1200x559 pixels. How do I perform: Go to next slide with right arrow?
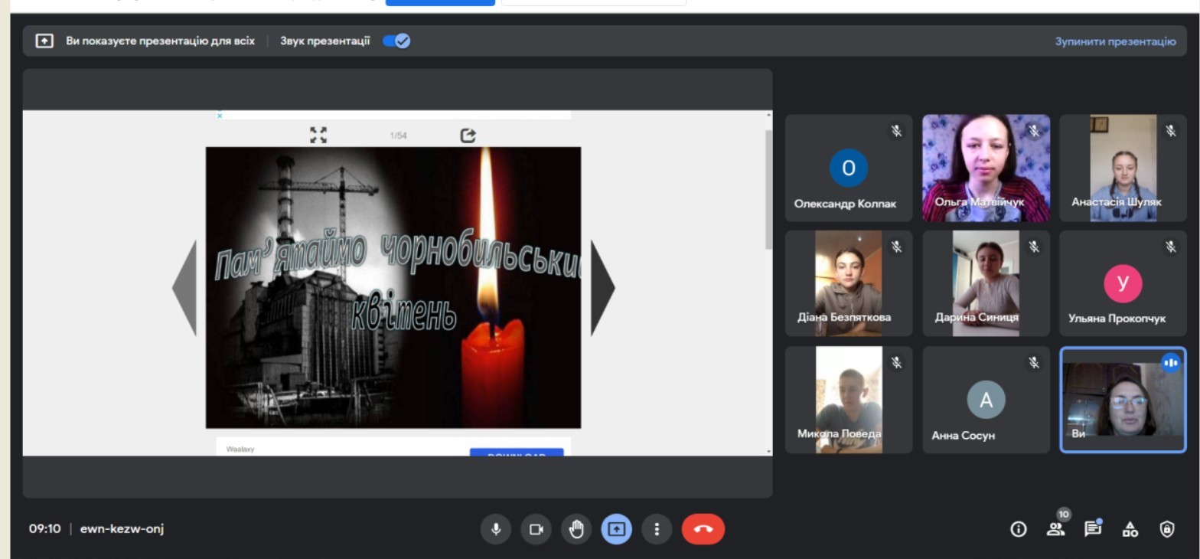point(602,288)
